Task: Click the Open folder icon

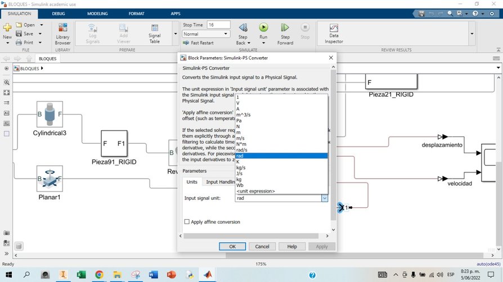Action: pyautogui.click(x=19, y=25)
